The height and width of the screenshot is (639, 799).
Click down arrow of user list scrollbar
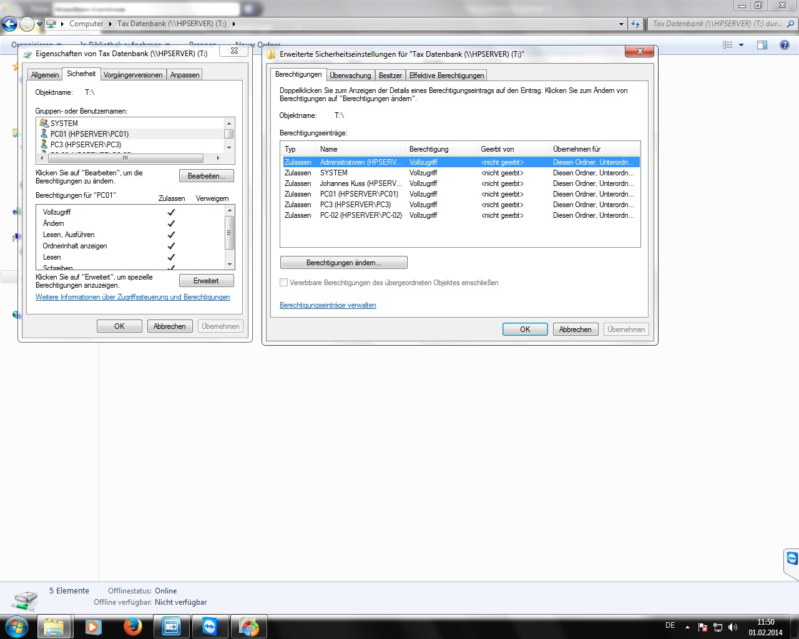229,147
